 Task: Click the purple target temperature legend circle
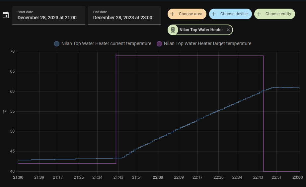pyautogui.click(x=159, y=43)
